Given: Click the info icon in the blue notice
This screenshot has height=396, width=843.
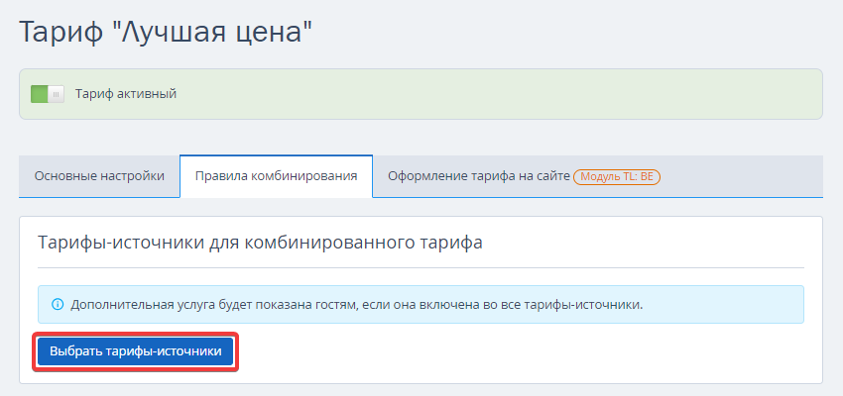Looking at the screenshot, I should (x=57, y=305).
